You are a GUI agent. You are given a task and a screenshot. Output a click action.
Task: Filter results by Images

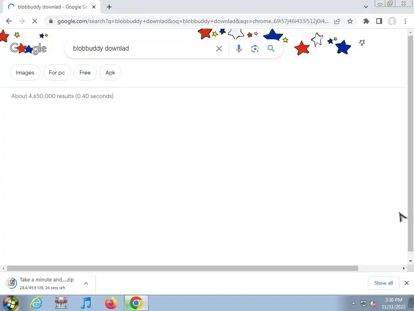click(25, 72)
